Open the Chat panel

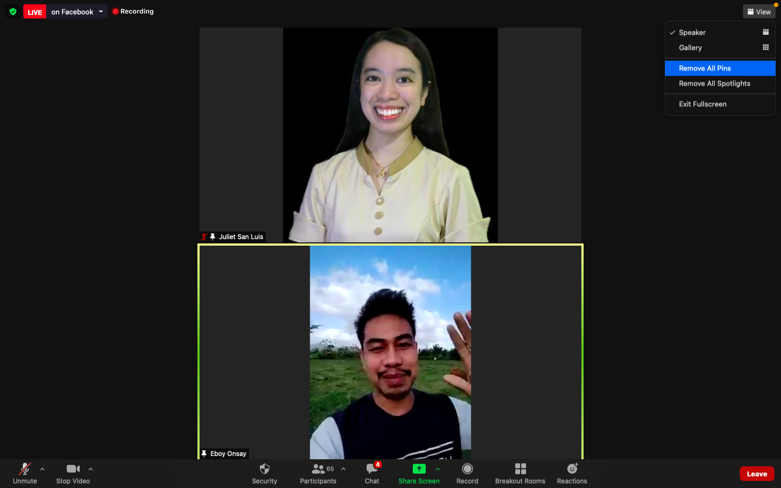coord(372,473)
